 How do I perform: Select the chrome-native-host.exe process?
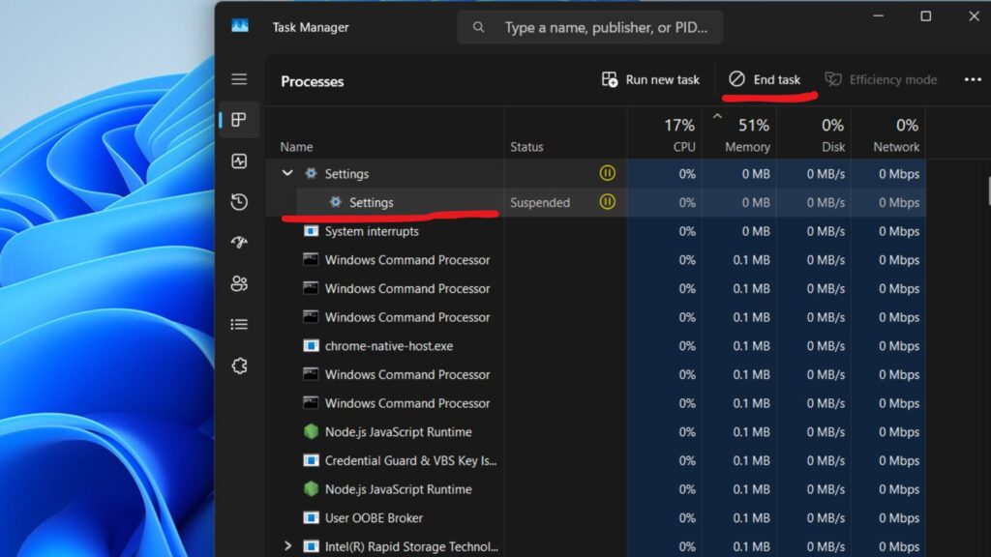click(x=595, y=346)
